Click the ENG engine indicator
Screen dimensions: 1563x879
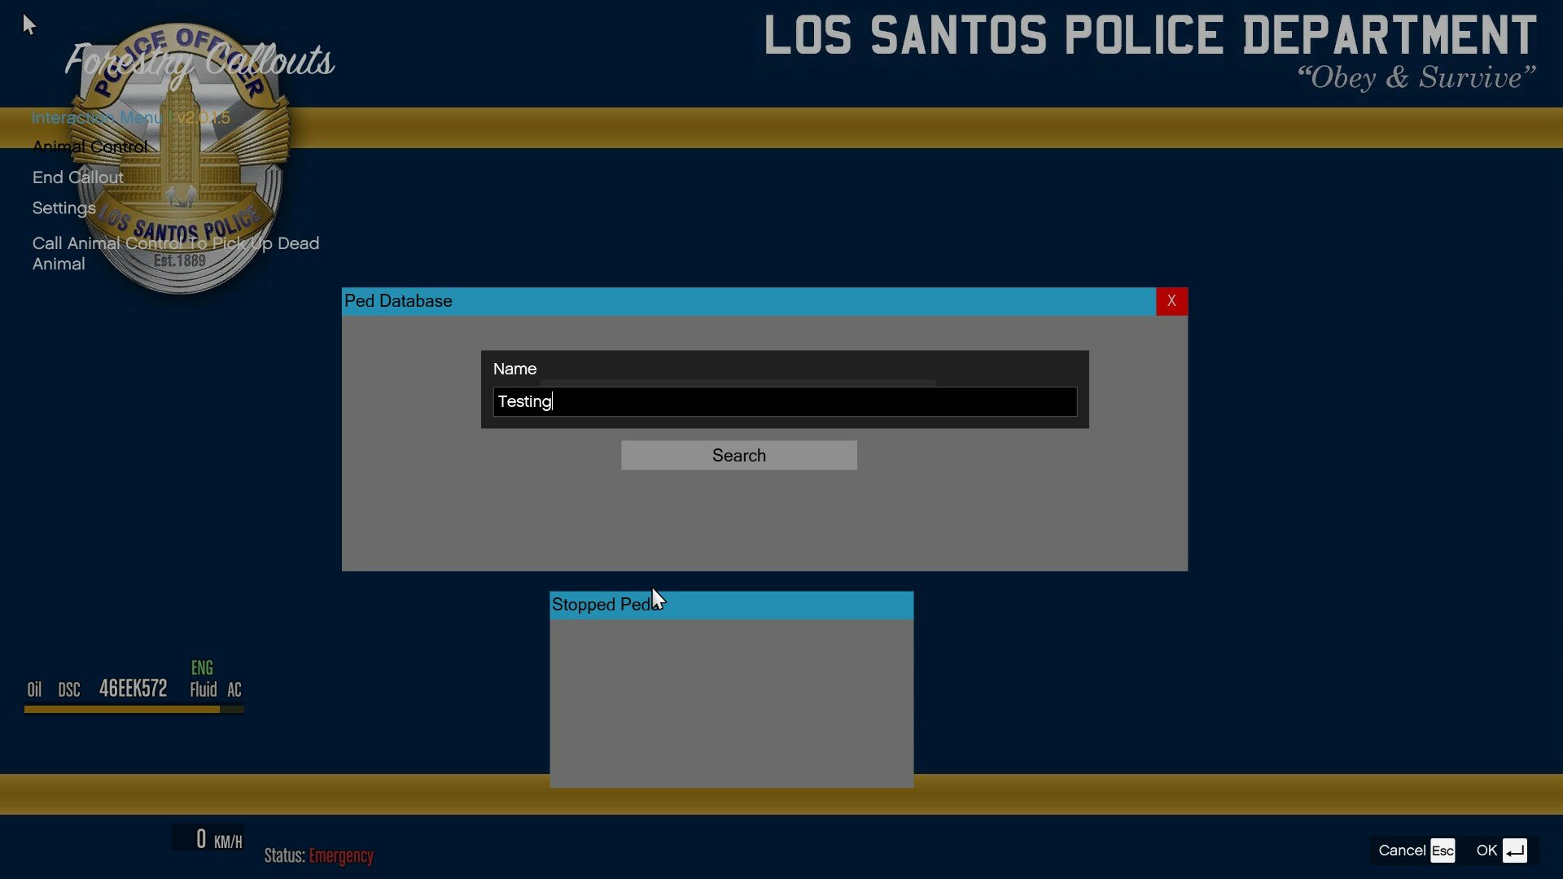click(x=202, y=668)
